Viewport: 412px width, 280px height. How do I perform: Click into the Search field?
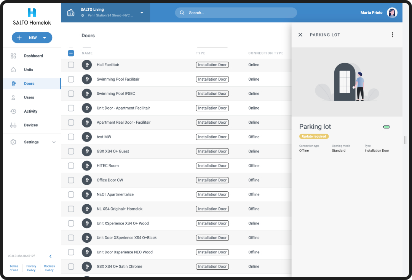236,13
